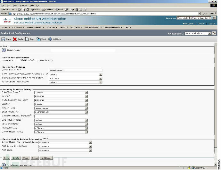
Task: Open the Region dropdown
Action: click(61, 97)
